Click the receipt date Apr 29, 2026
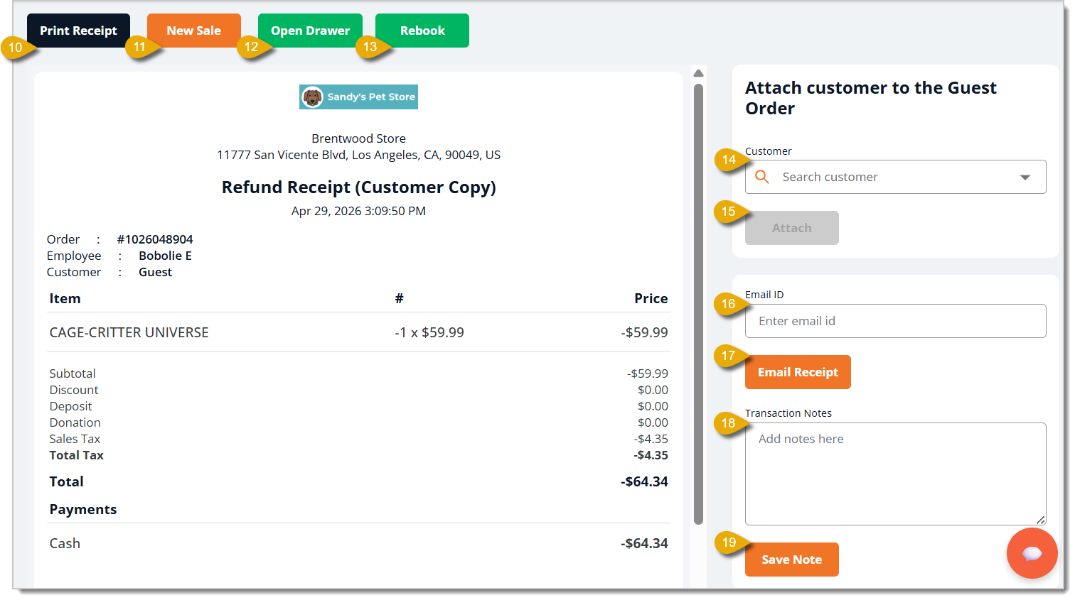Image resolution: width=1075 pixels, height=600 pixels. (x=358, y=211)
